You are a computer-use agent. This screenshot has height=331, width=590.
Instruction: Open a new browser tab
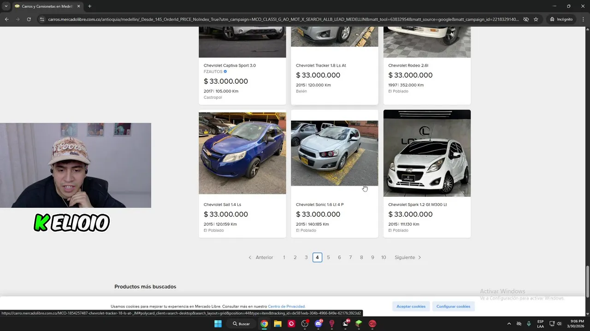tap(89, 6)
